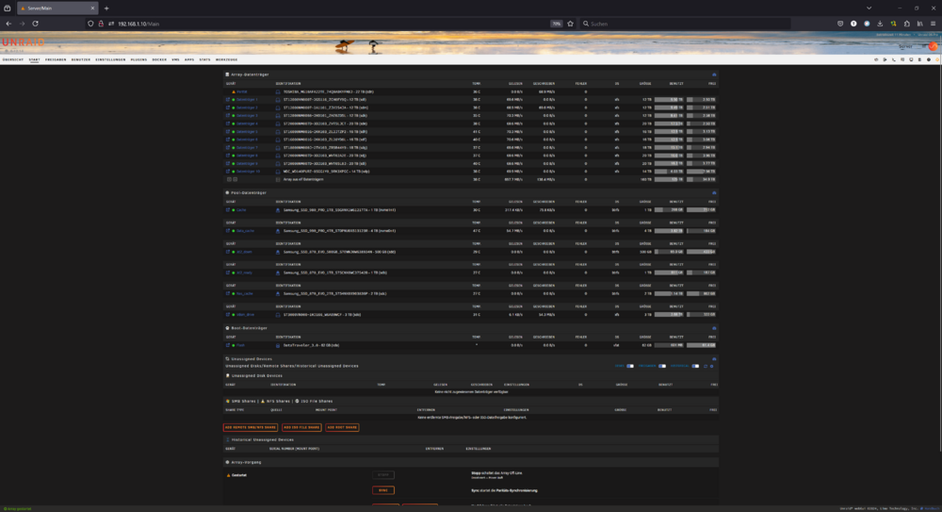942x512 pixels.
Task: Focus the browser search field labeled Suchen
Action: 685,24
